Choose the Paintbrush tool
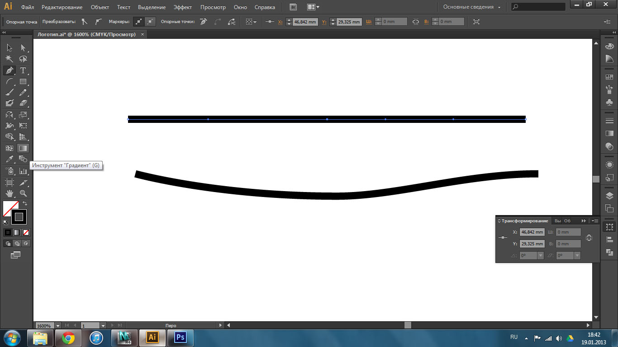The height and width of the screenshot is (347, 618). (x=10, y=92)
